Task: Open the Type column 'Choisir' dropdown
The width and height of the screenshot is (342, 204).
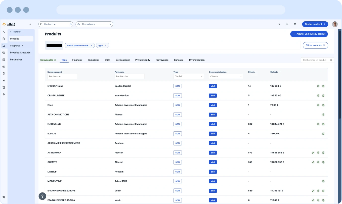Action: click(x=188, y=76)
